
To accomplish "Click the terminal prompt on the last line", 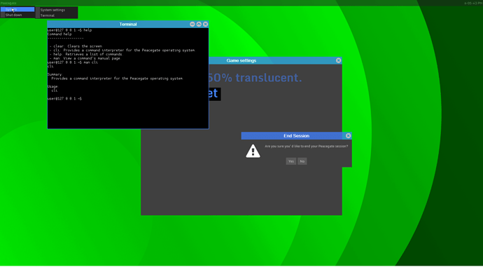I will (64, 99).
